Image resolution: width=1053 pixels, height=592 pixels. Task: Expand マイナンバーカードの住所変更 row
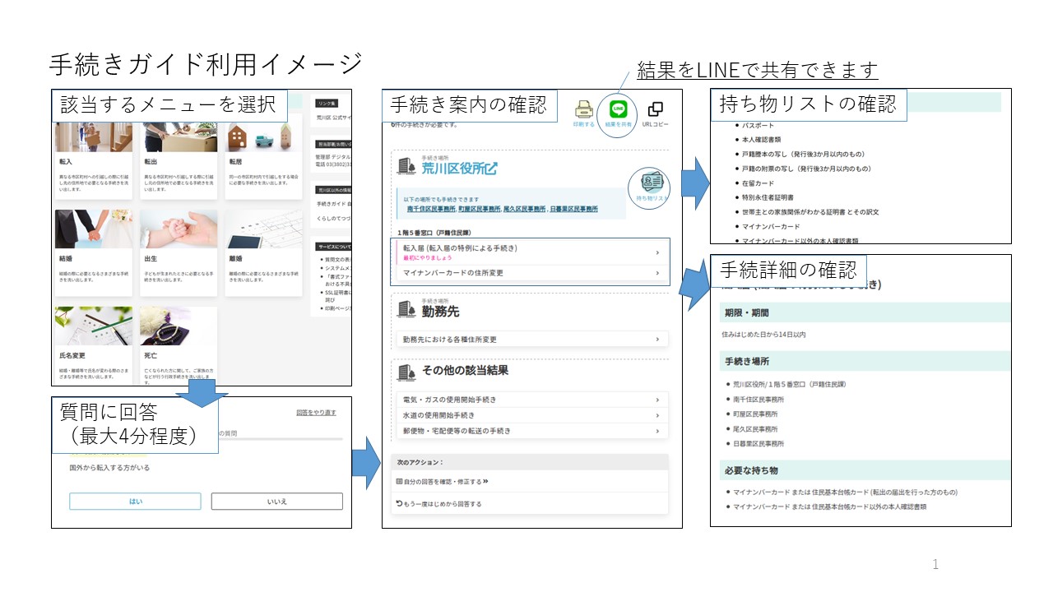pos(531,273)
